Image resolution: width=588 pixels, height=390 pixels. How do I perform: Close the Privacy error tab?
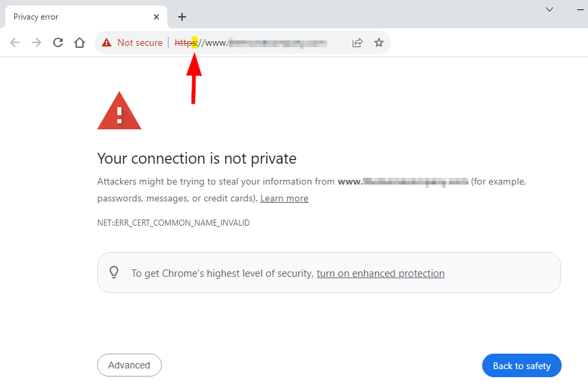[156, 17]
